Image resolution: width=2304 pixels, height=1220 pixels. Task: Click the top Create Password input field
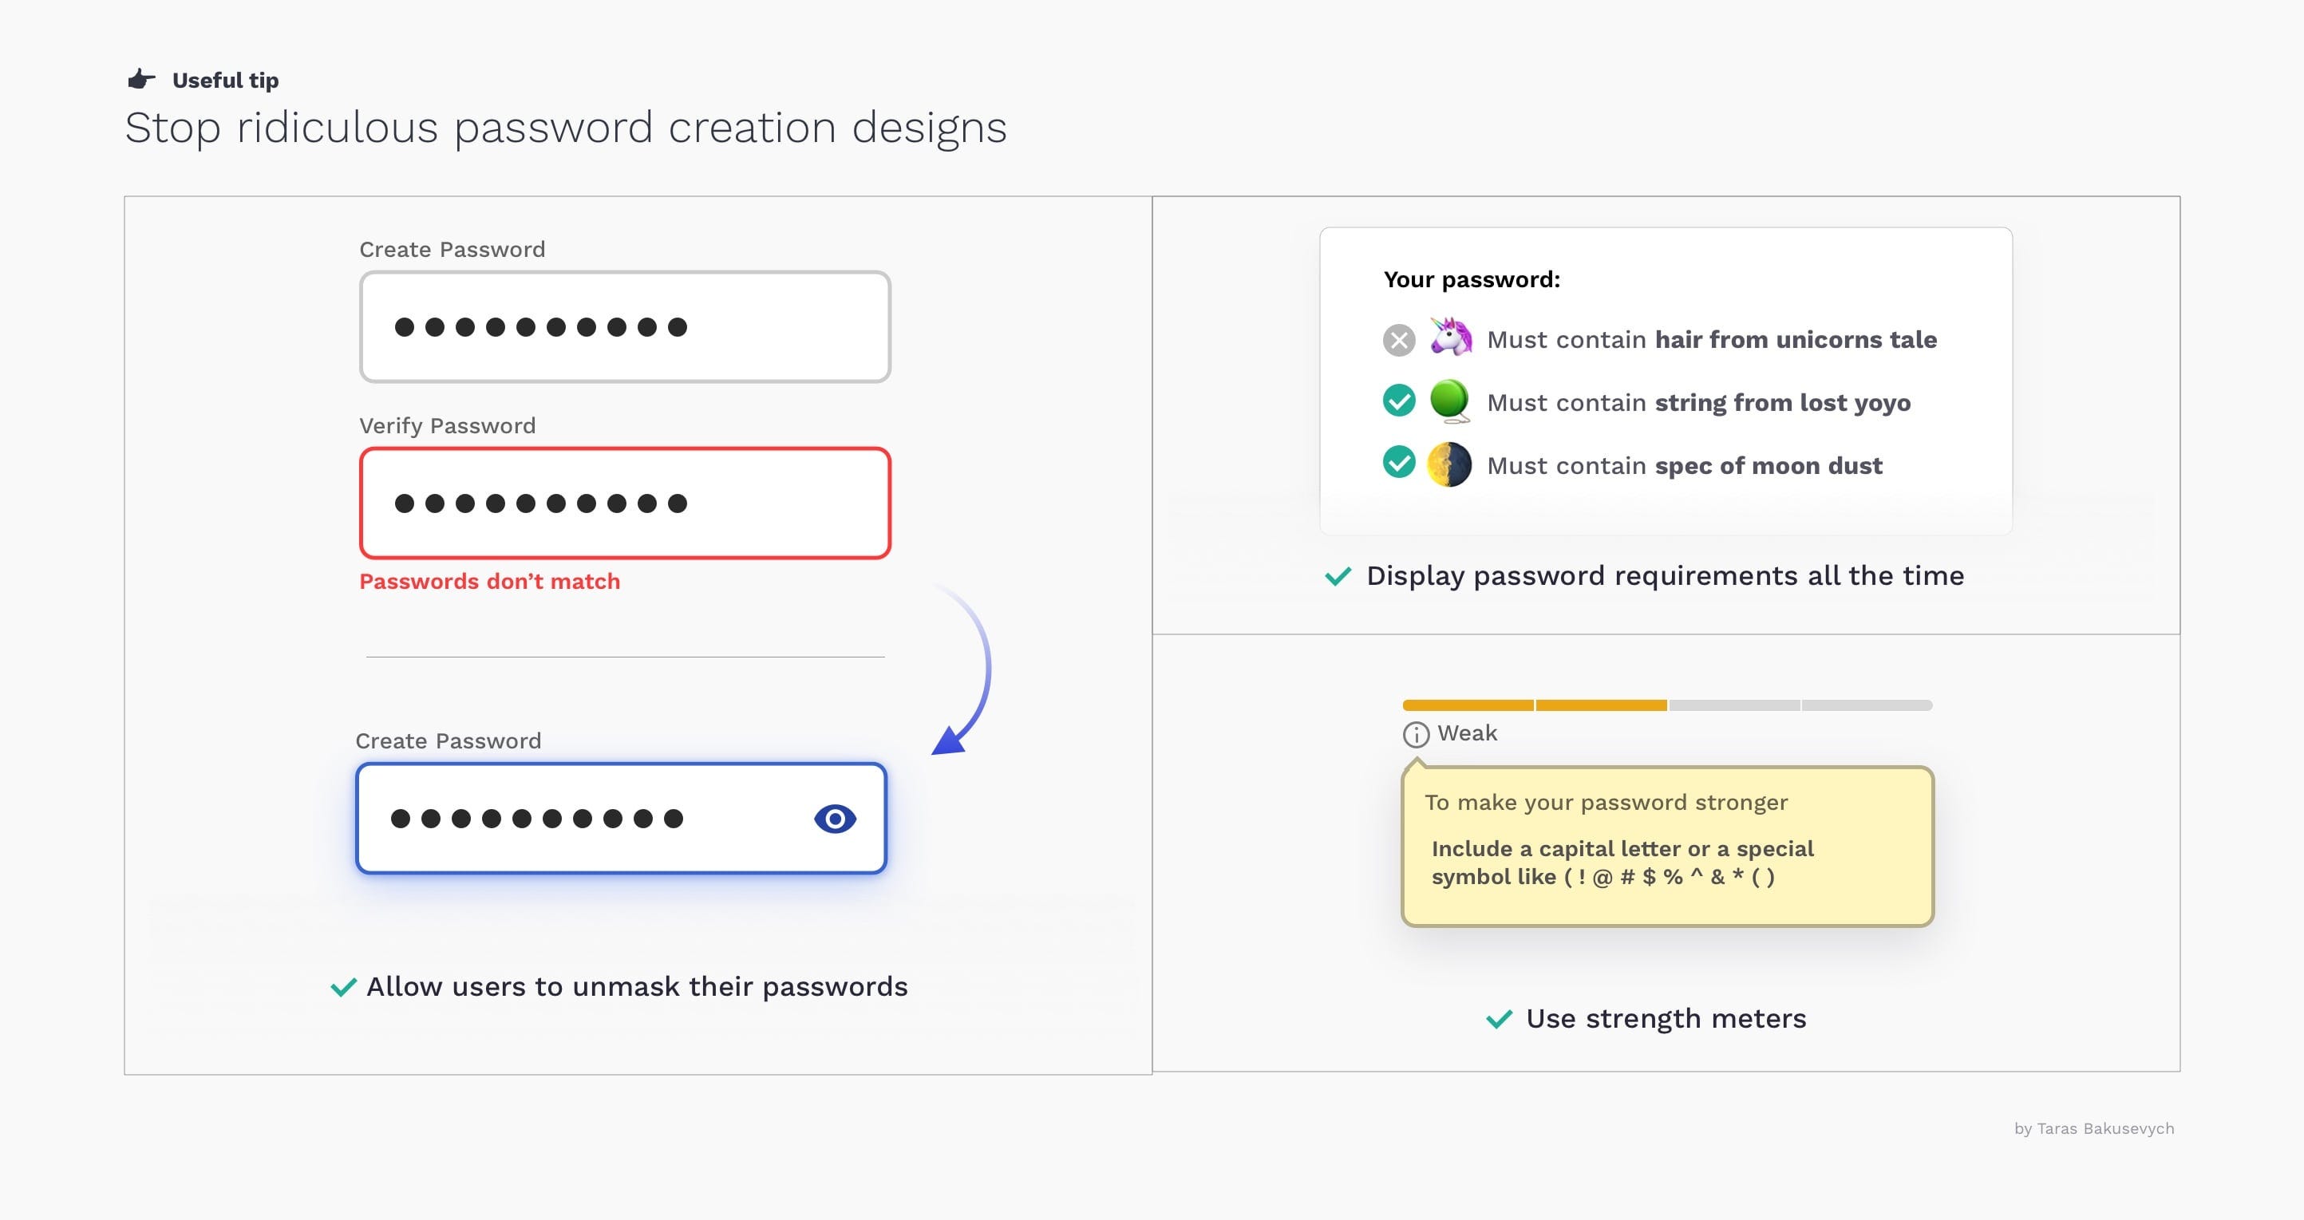pyautogui.click(x=624, y=326)
